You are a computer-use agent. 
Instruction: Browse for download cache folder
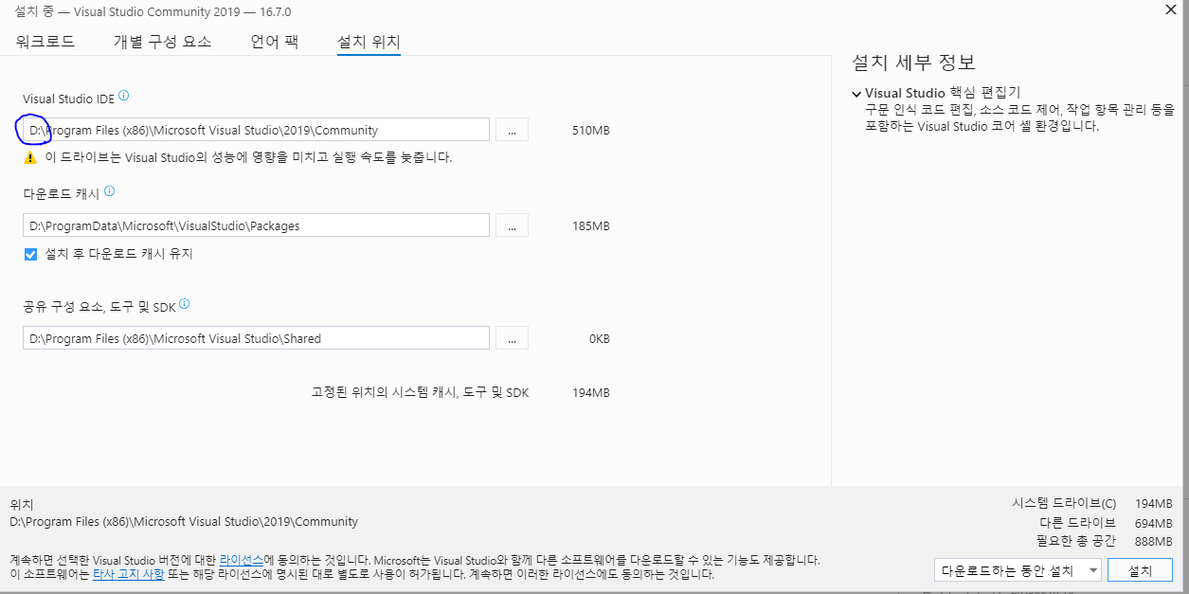(512, 225)
